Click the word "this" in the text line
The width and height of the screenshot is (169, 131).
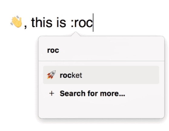(x=41, y=22)
